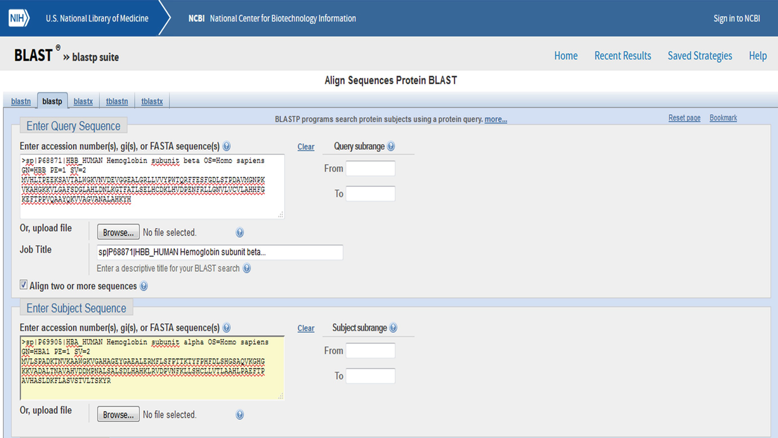The height and width of the screenshot is (438, 778).
Task: Click Browse button under subject sequence
Action: pyautogui.click(x=118, y=414)
